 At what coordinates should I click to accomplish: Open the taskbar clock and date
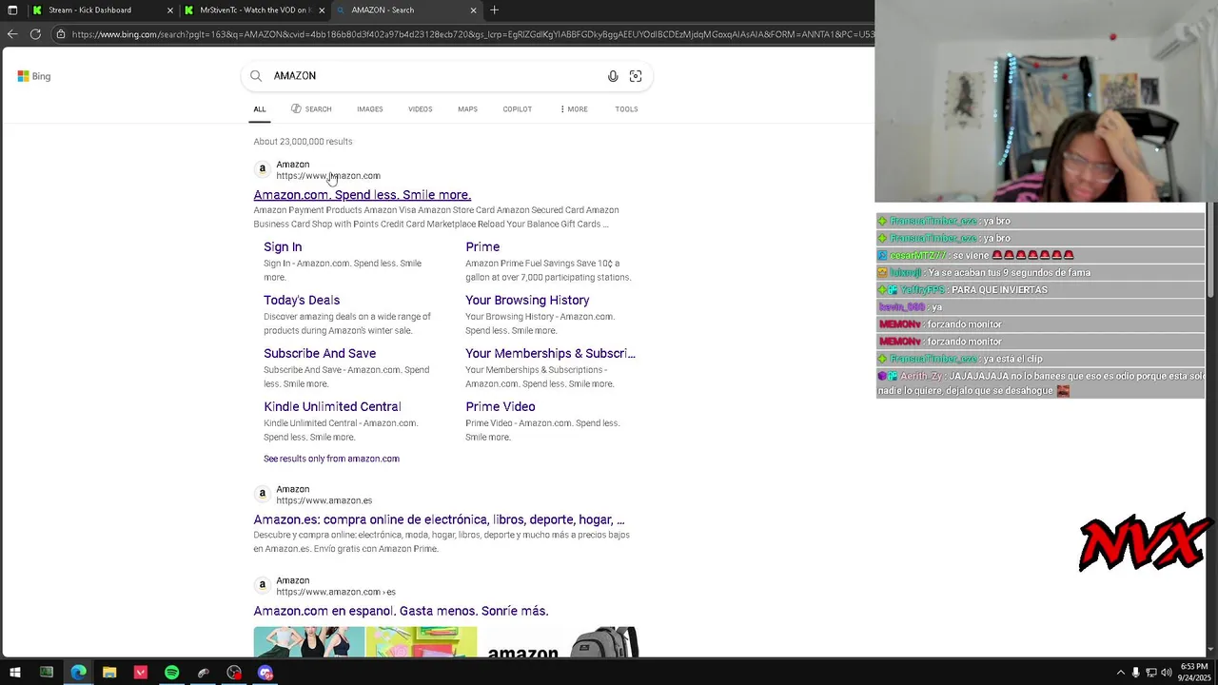click(x=1194, y=673)
